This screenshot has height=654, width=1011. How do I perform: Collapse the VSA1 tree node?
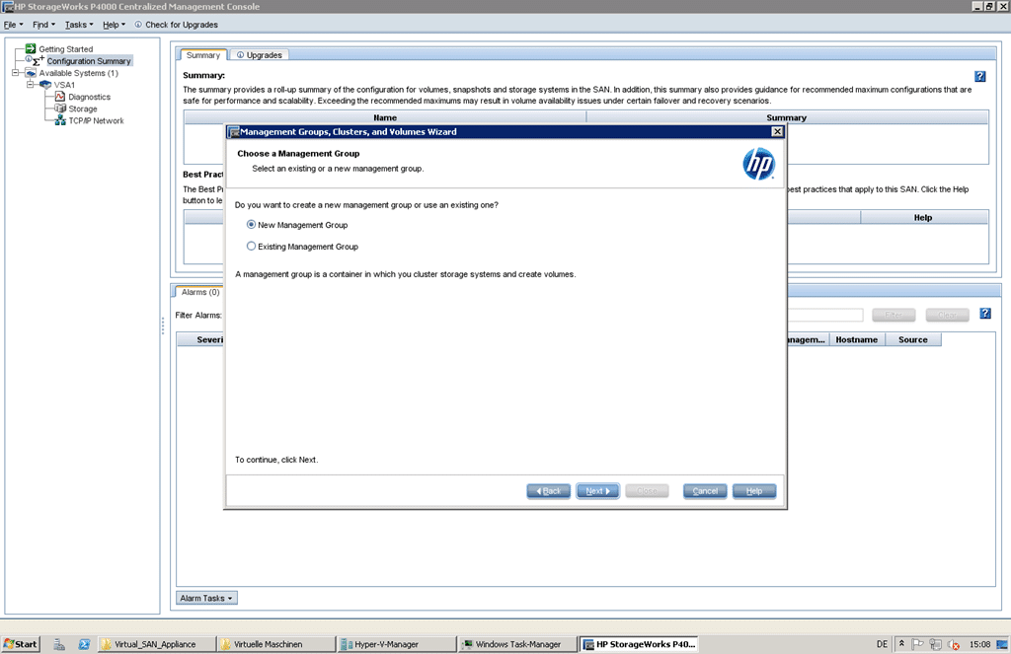30,85
